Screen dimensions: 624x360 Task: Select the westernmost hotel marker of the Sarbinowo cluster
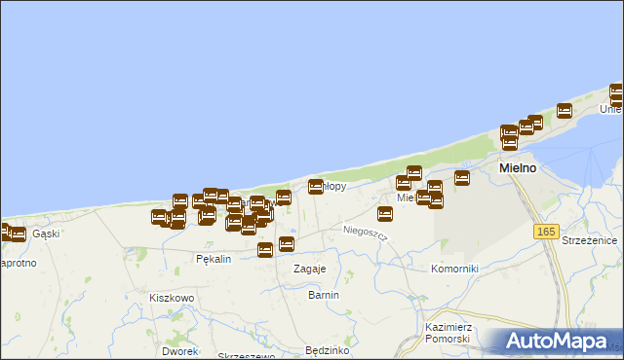tap(159, 217)
